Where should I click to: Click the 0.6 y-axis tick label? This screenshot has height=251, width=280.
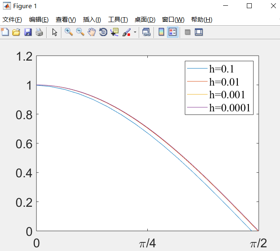pos(24,144)
